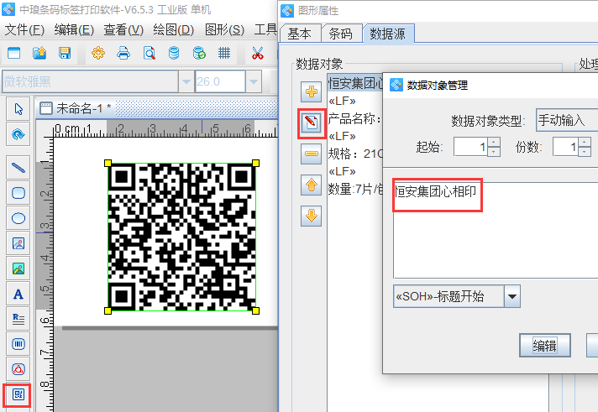Open the font name dropdown 微软雅黑
The image size is (598, 412).
click(x=186, y=81)
